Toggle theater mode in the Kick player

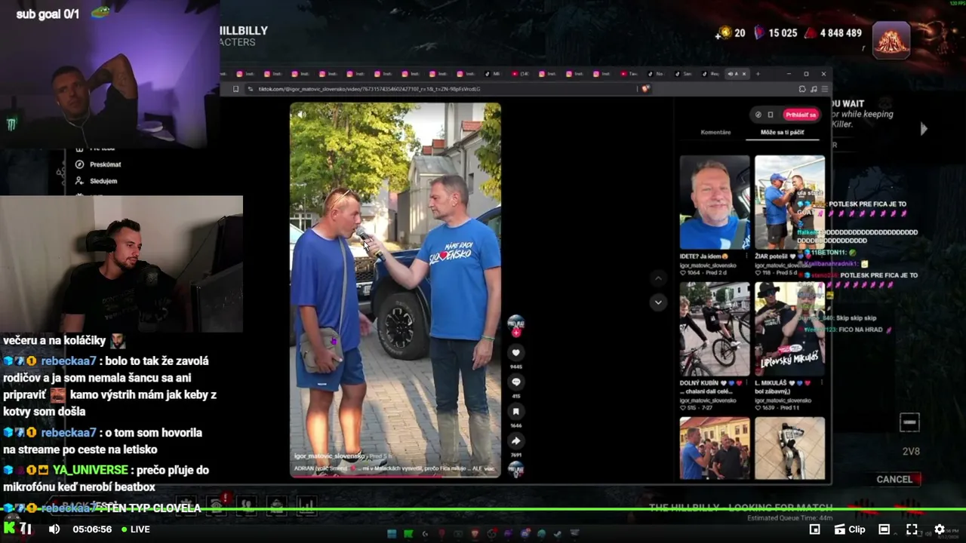tap(884, 529)
